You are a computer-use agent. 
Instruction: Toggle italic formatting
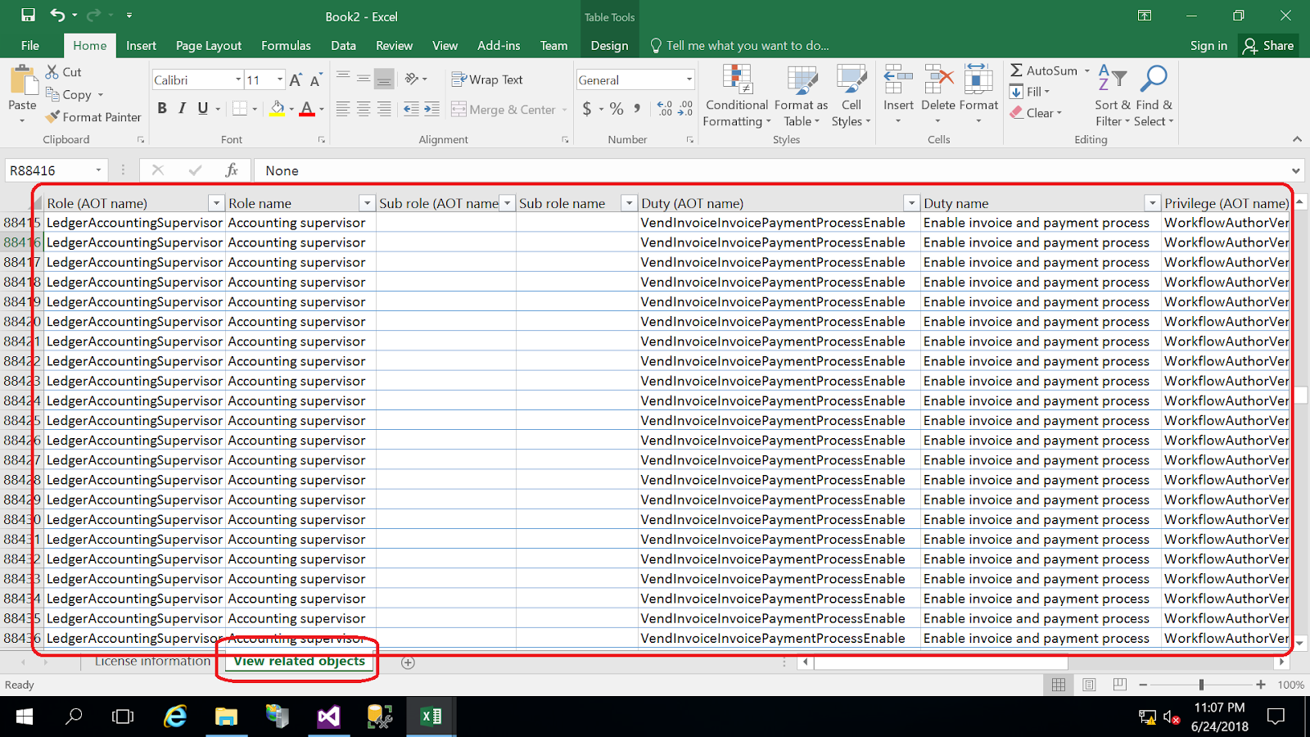[x=182, y=108]
